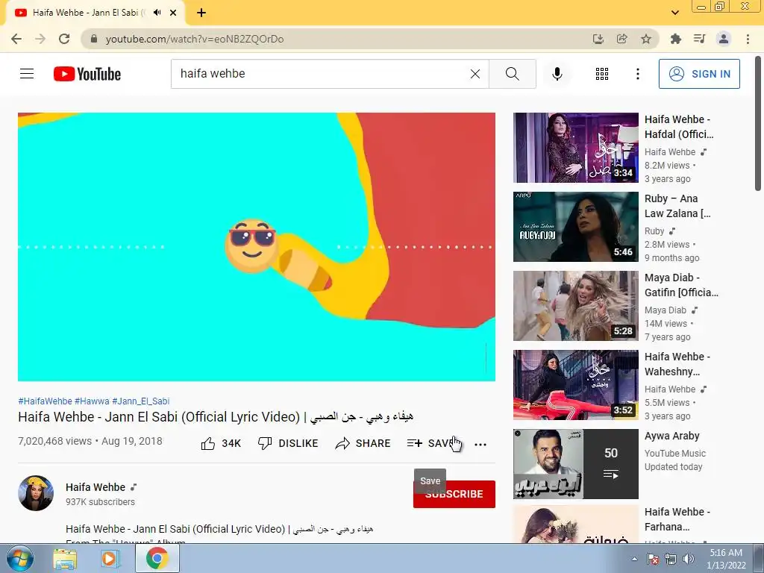This screenshot has width=764, height=573.
Task: Share the video
Action: click(x=363, y=443)
